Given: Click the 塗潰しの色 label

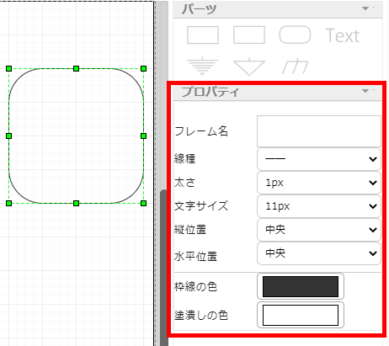Looking at the screenshot, I should (x=201, y=315).
